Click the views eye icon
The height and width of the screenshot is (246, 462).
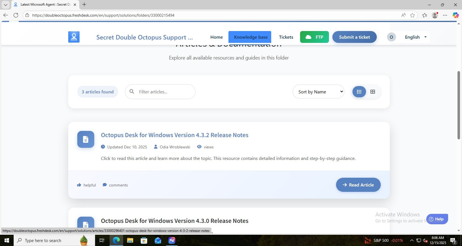[199, 147]
